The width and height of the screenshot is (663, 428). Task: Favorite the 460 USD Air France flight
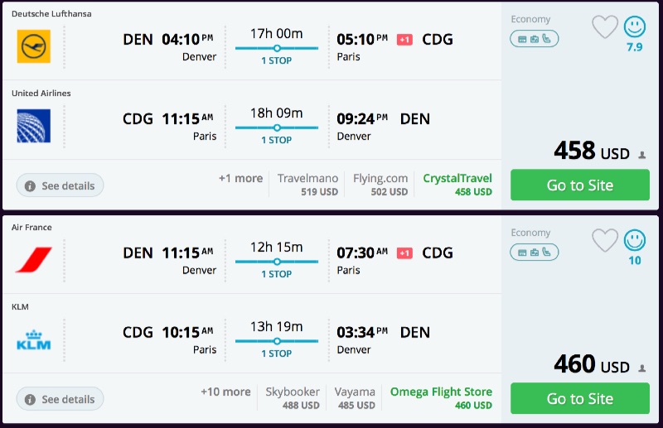click(x=605, y=241)
